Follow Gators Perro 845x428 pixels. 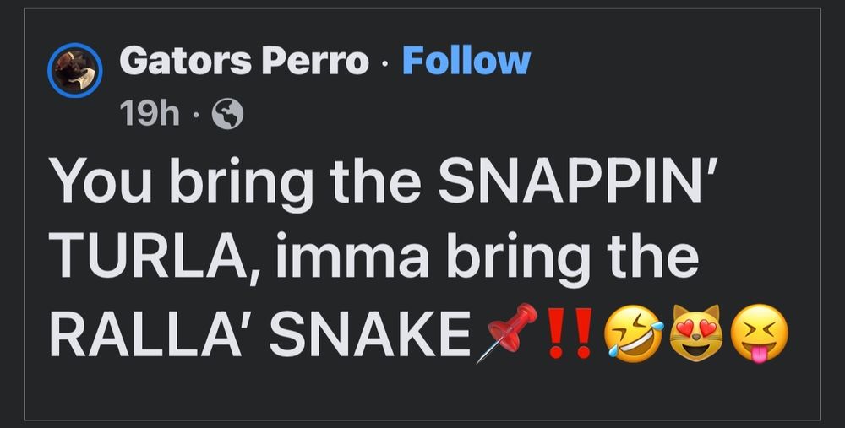pyautogui.click(x=466, y=60)
